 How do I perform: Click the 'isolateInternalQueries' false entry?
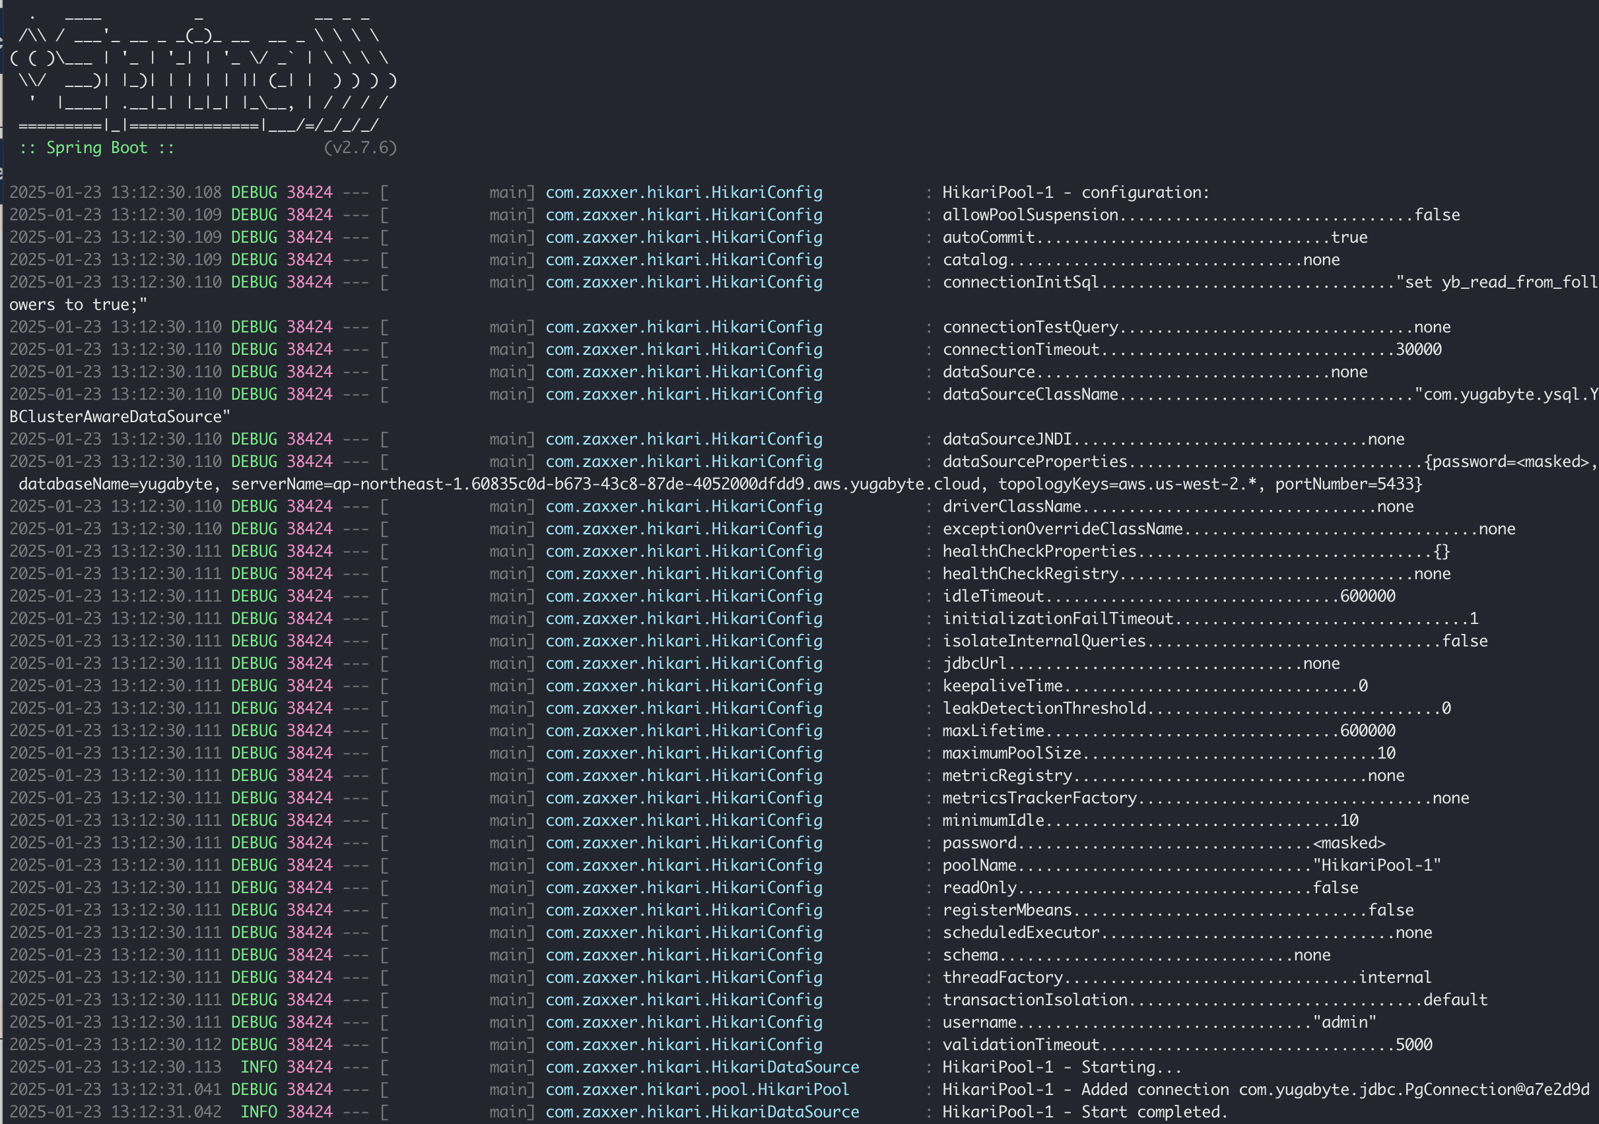(1215, 641)
